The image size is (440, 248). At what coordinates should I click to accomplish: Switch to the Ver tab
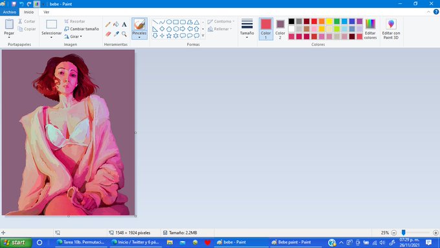pyautogui.click(x=47, y=12)
